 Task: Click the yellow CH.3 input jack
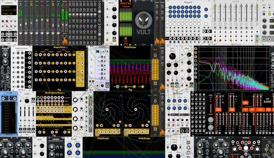32,4
